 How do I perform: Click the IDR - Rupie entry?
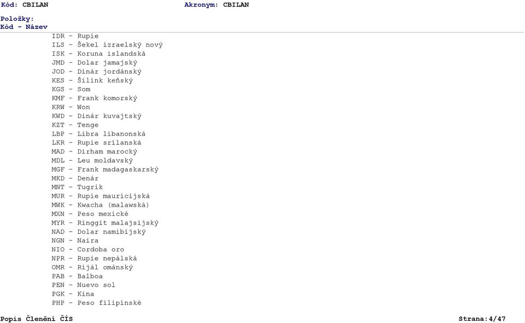pyautogui.click(x=75, y=36)
